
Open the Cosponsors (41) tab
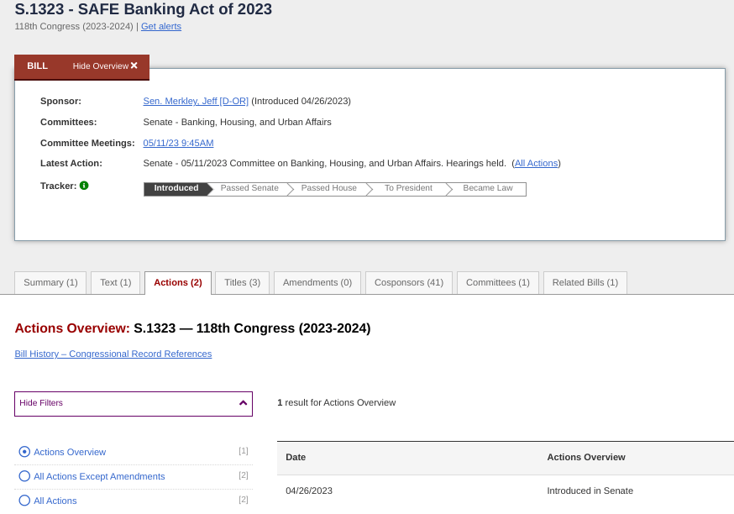pos(409,283)
